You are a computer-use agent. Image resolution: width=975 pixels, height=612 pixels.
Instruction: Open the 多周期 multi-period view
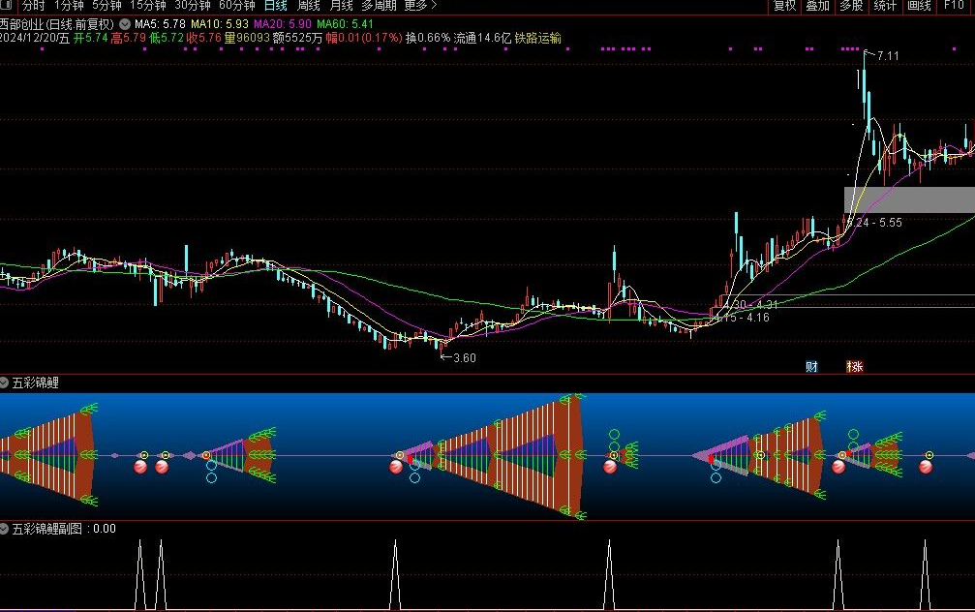(x=379, y=6)
